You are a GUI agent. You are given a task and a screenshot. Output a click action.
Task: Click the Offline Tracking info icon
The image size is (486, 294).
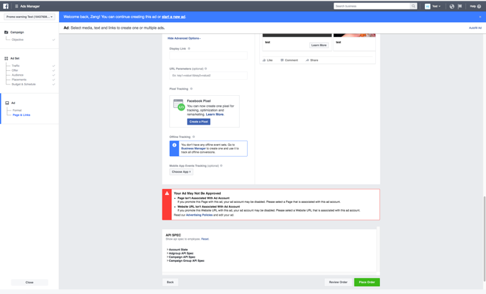(194, 137)
